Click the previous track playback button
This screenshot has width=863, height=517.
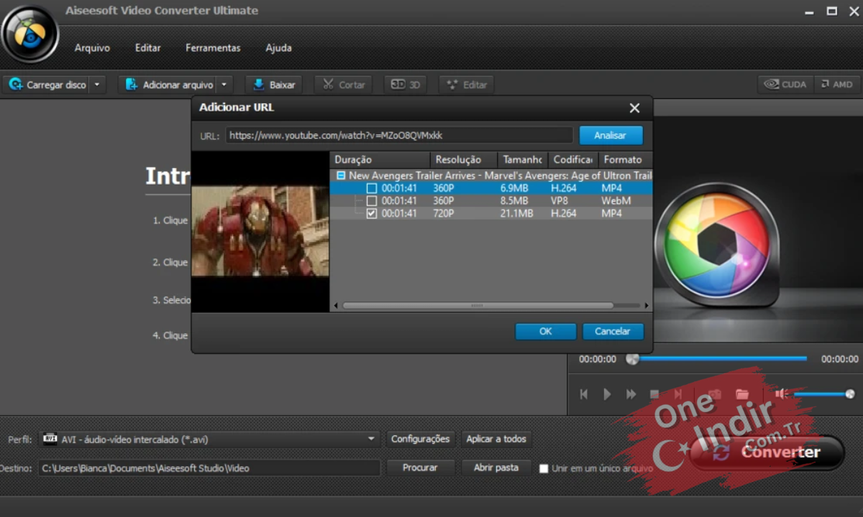[x=584, y=394]
